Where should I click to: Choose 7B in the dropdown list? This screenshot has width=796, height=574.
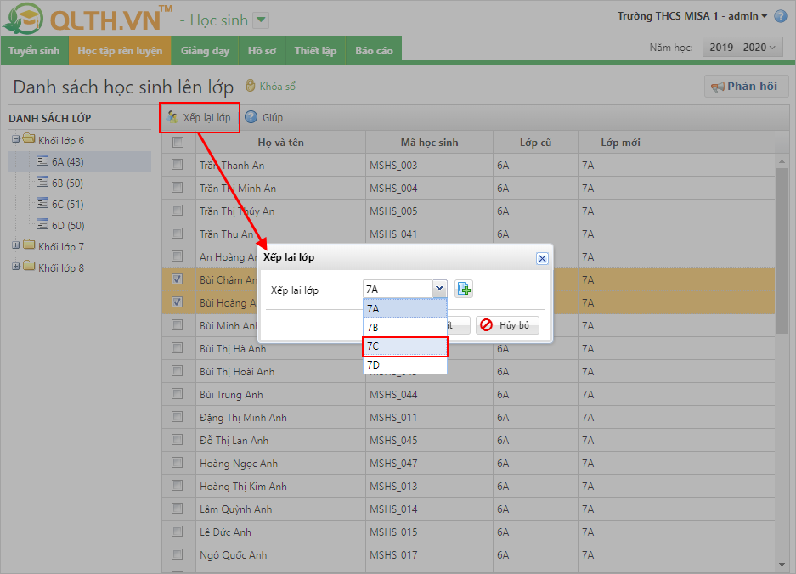tap(405, 328)
